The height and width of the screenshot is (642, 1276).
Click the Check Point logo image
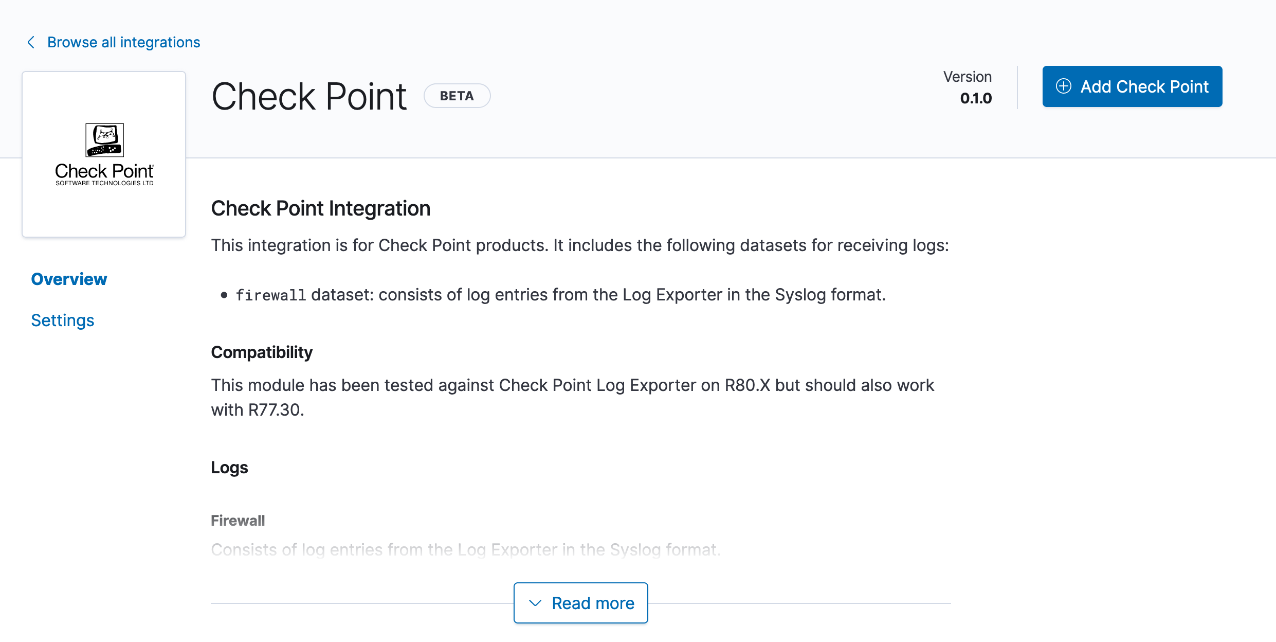point(104,154)
